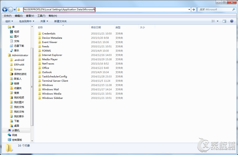Open the 组织 dropdown in toolbar

(x=9, y=21)
